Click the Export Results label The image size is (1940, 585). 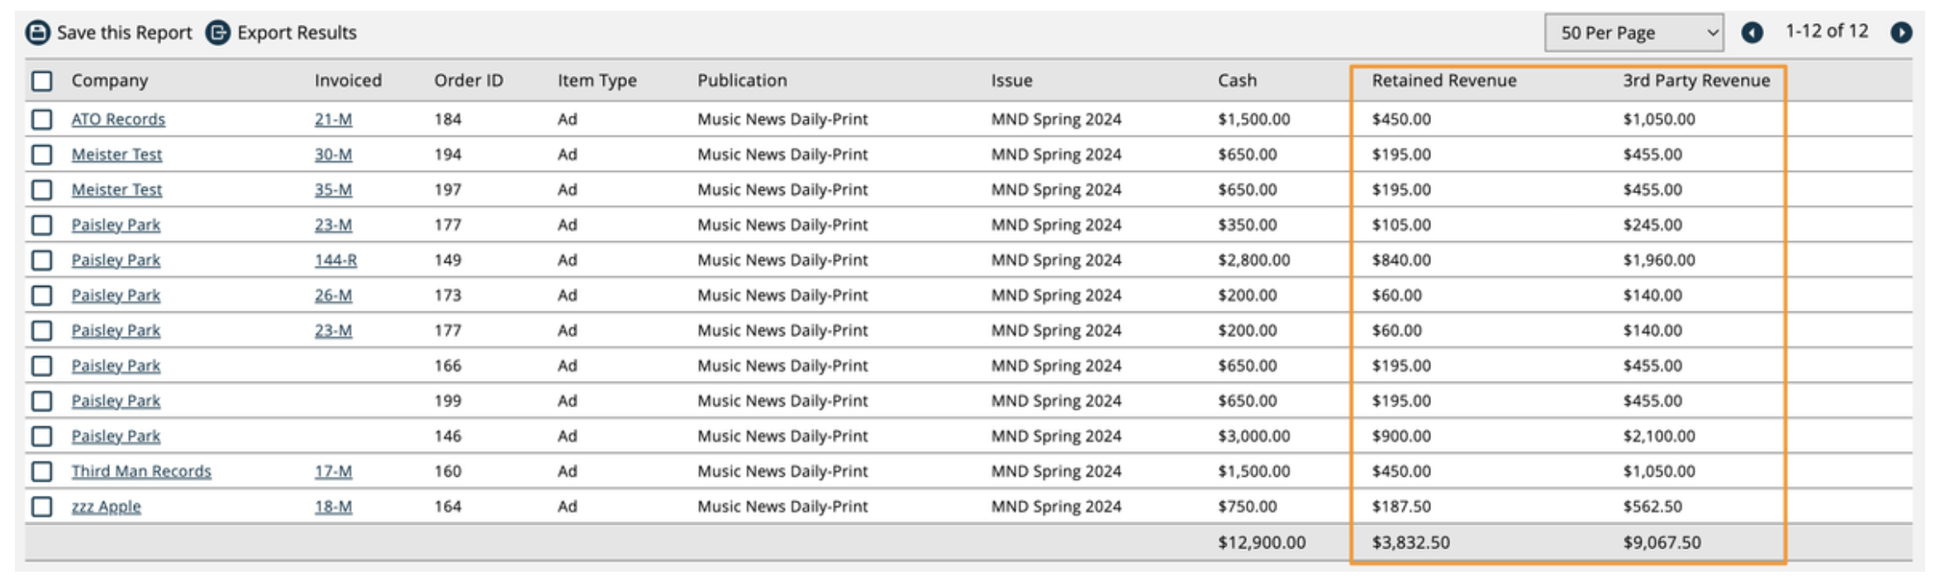297,33
